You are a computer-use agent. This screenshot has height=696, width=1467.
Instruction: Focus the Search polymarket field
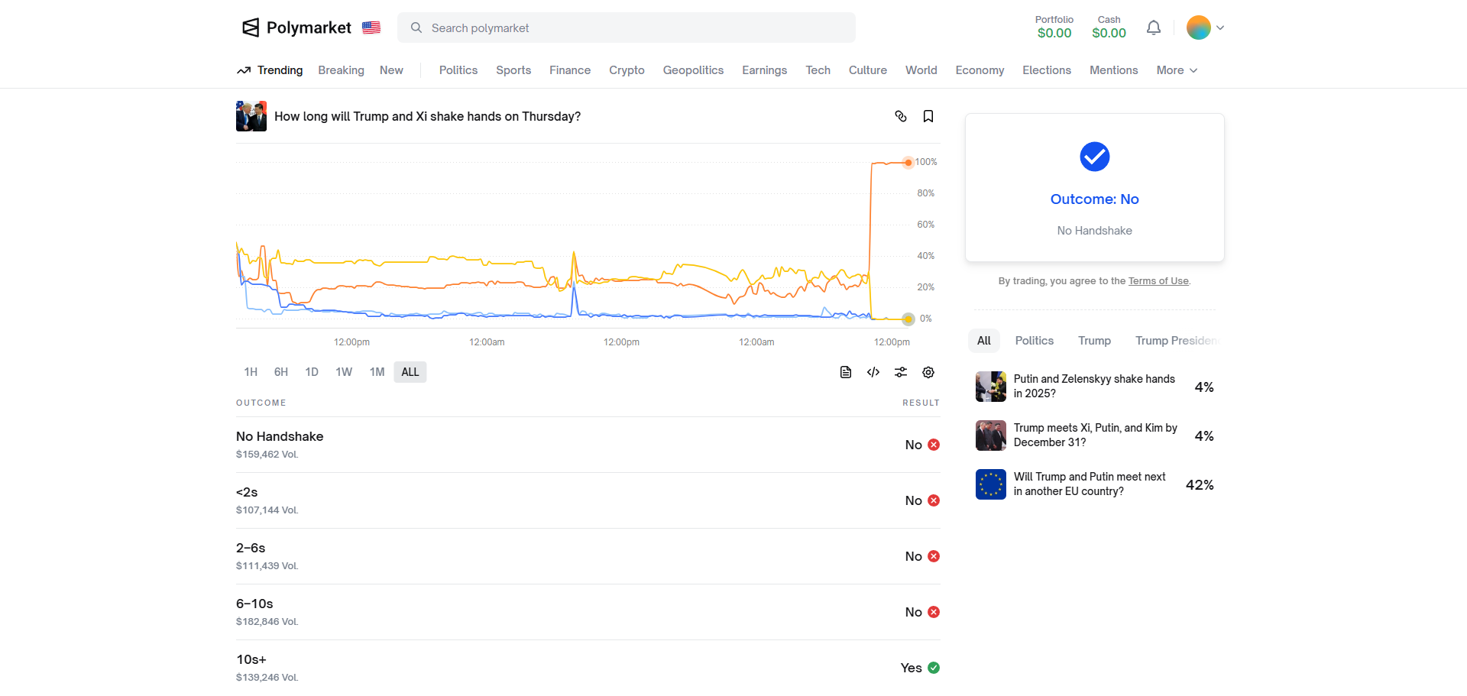pyautogui.click(x=627, y=28)
